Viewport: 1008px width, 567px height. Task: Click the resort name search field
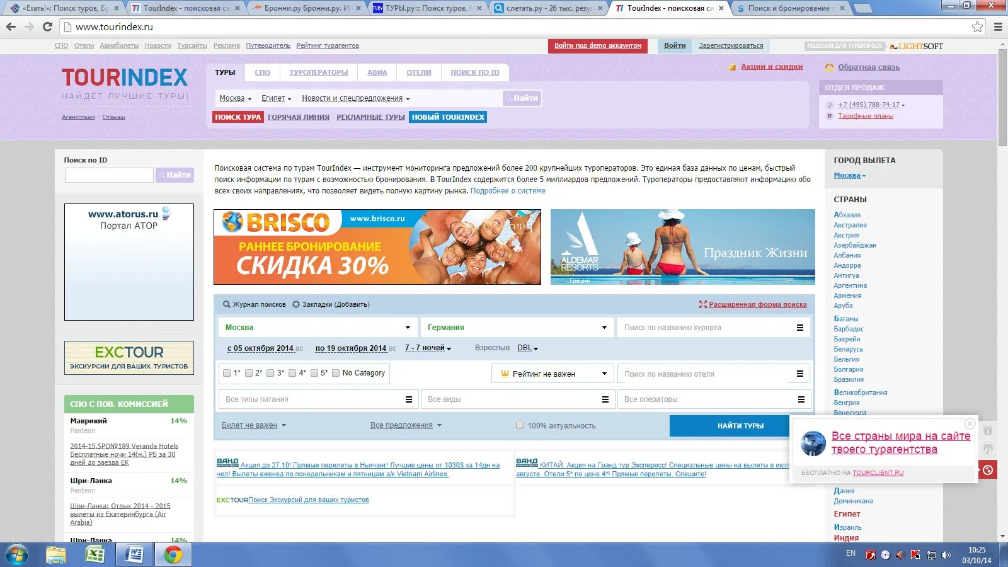tap(705, 328)
